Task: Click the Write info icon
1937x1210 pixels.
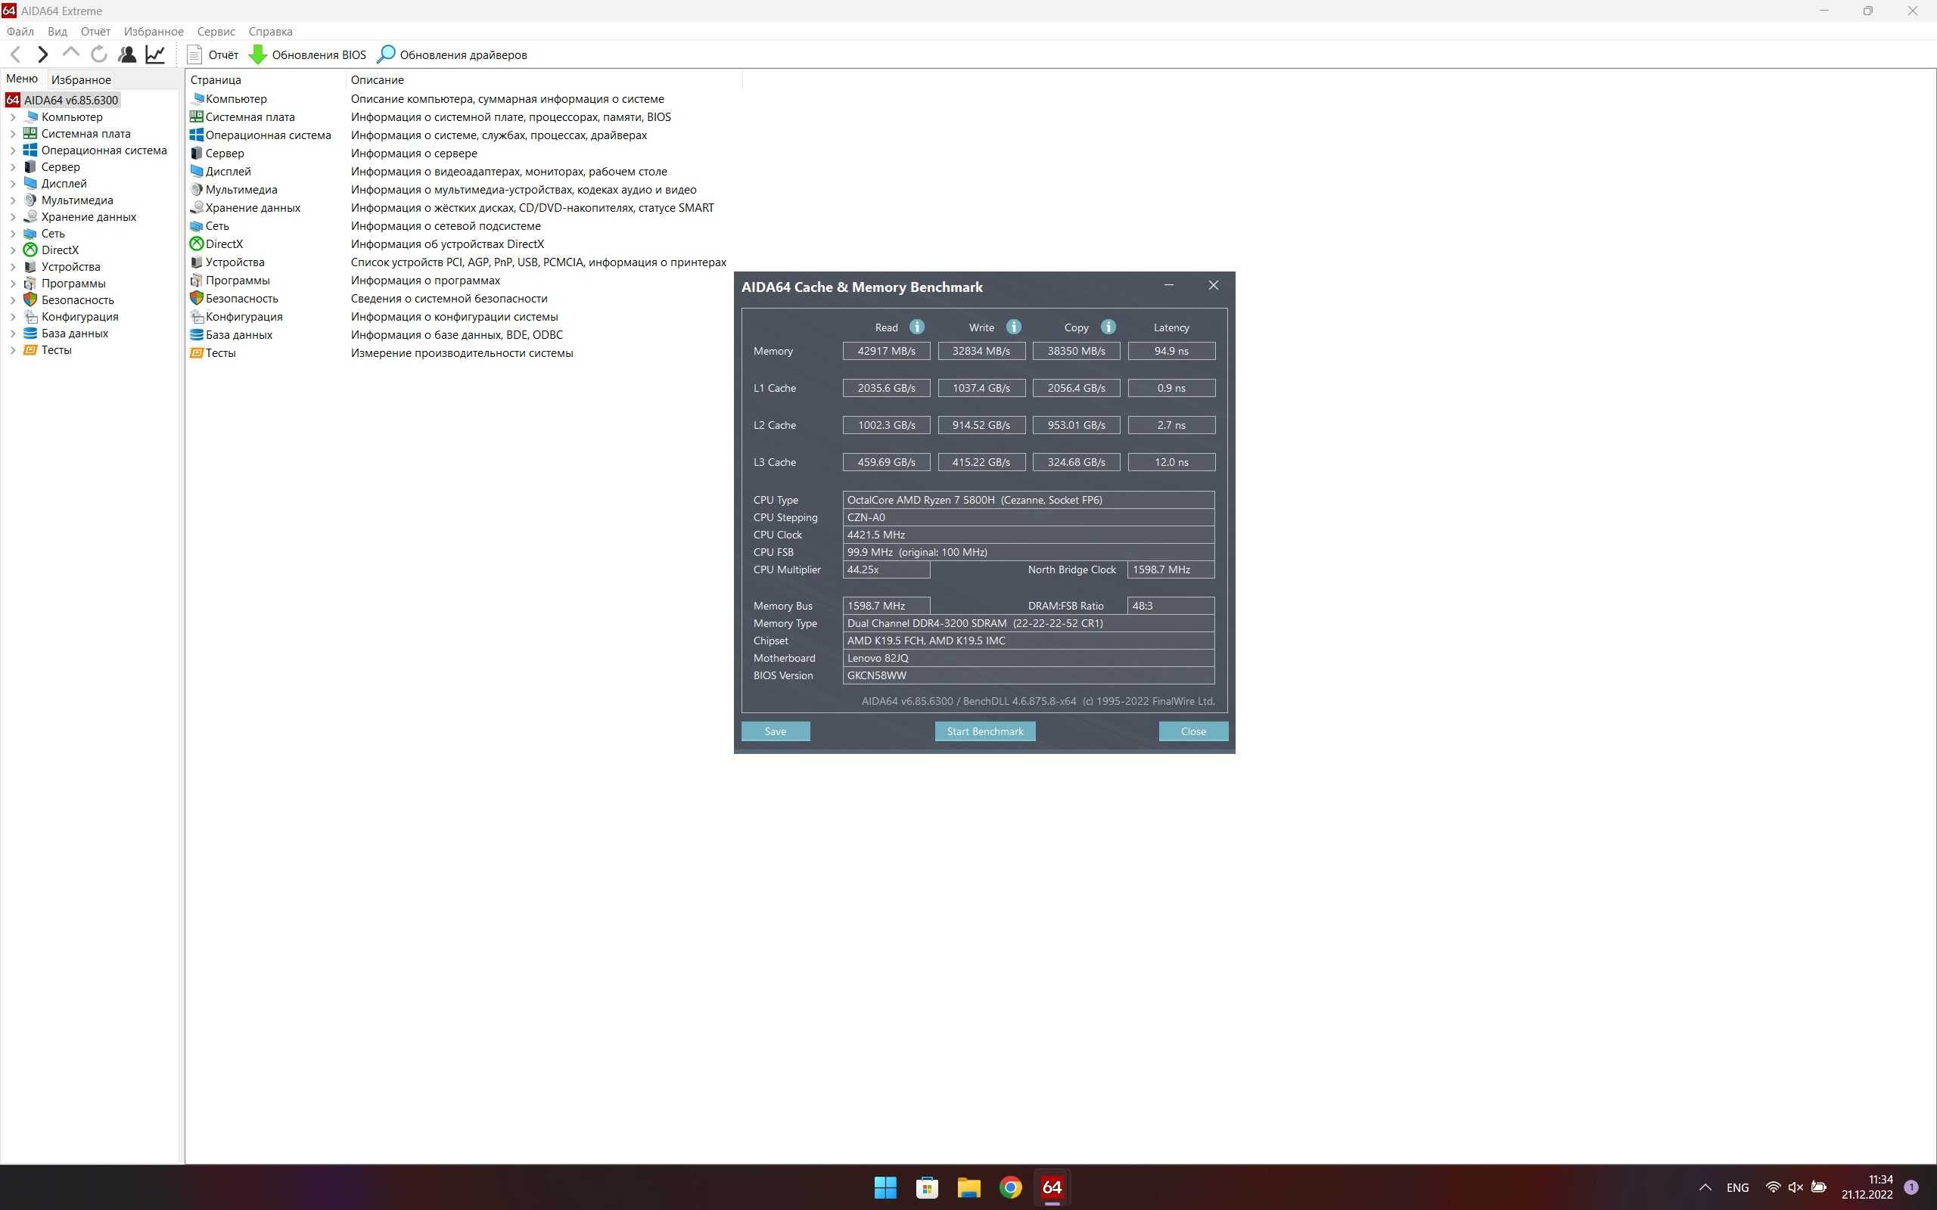Action: pyautogui.click(x=1013, y=327)
